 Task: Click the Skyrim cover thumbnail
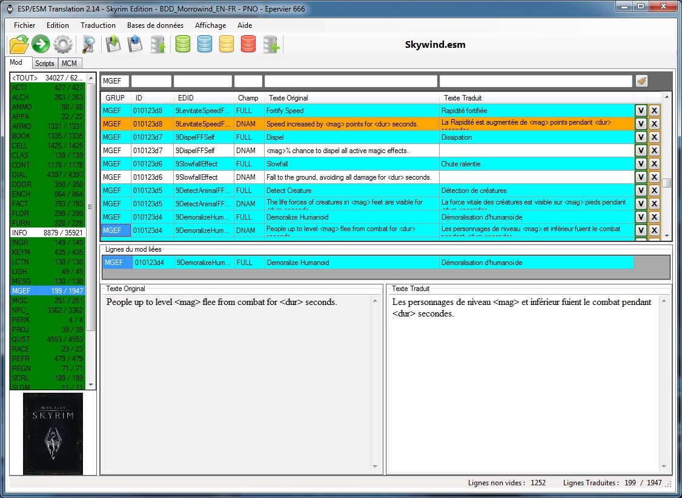pos(53,434)
